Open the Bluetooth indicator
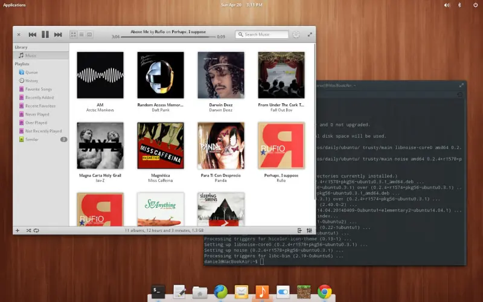The width and height of the screenshot is (483, 302). pyautogui.click(x=459, y=5)
